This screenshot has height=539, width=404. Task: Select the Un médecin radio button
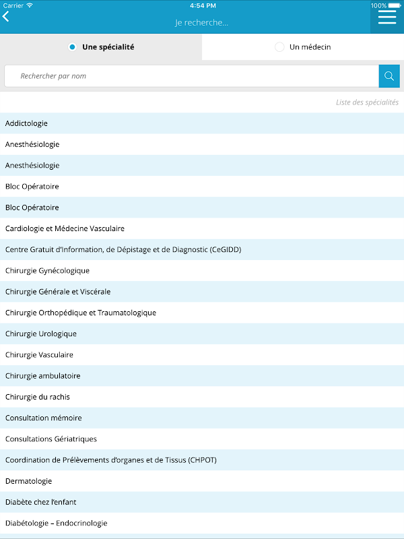279,47
